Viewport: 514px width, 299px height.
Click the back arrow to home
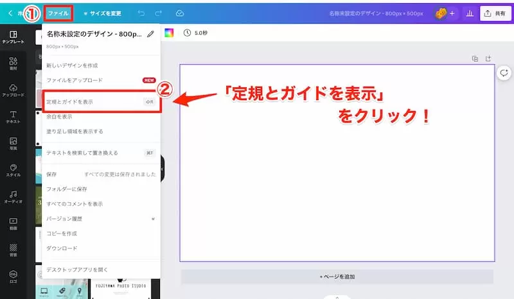tap(10, 13)
